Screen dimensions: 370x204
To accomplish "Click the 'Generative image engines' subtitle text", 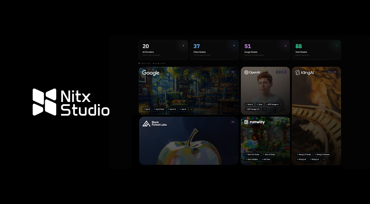I will [x=254, y=55].
